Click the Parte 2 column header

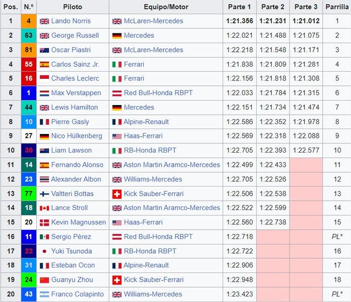(x=273, y=7)
